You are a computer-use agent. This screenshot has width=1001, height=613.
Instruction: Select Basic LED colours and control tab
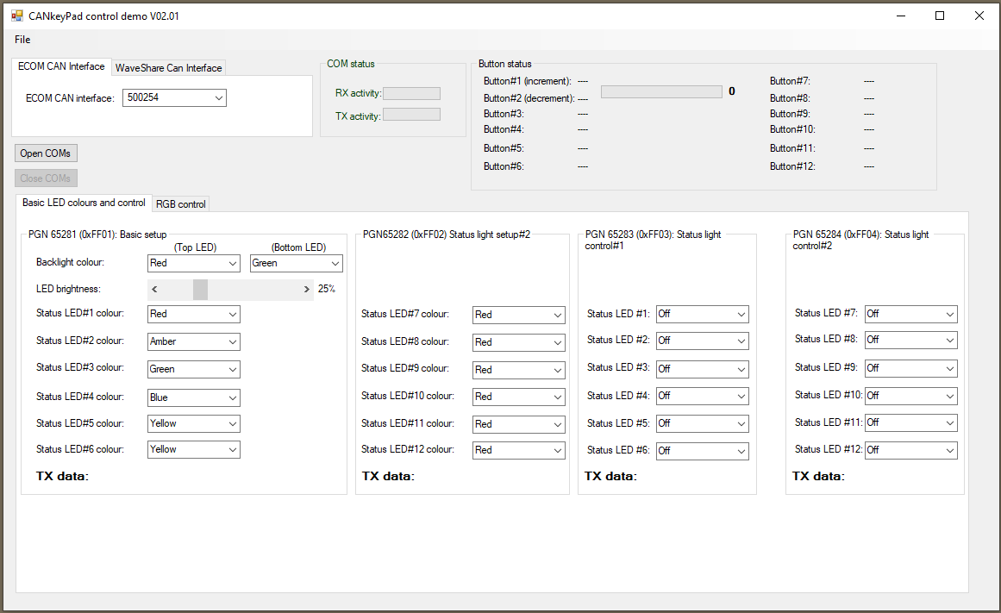(84, 203)
